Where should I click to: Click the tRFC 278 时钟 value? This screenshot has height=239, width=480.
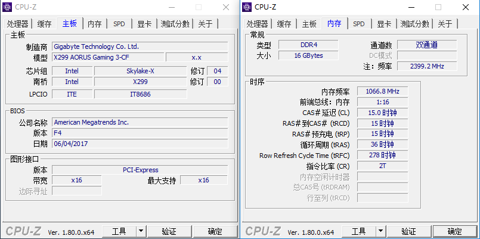pos(382,155)
